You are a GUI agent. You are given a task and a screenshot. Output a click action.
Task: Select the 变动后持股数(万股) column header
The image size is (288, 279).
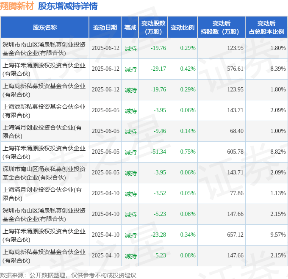[222, 28]
